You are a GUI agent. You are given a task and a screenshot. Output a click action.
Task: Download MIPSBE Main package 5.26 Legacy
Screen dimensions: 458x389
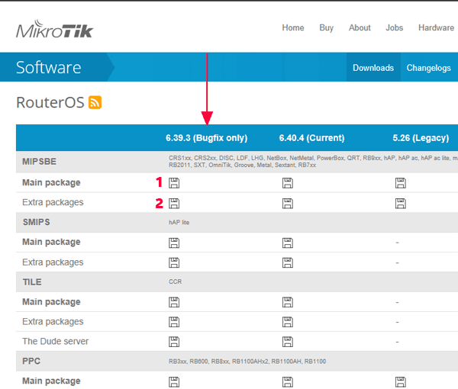tap(401, 183)
